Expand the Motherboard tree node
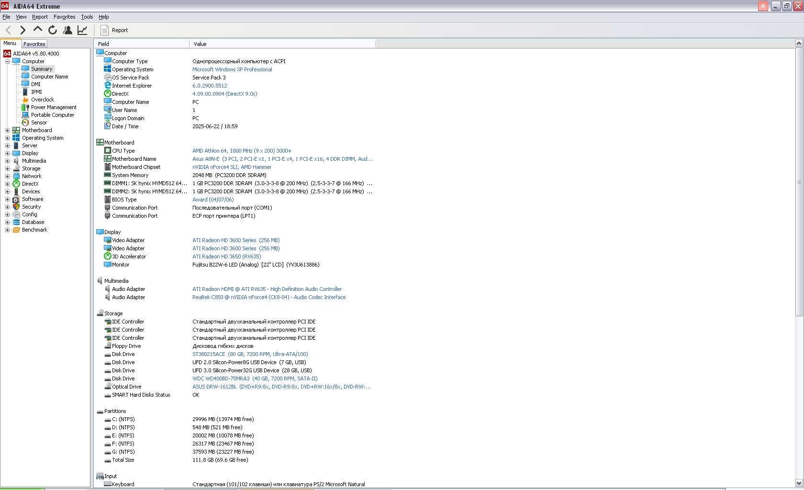This screenshot has width=804, height=490. click(x=7, y=130)
